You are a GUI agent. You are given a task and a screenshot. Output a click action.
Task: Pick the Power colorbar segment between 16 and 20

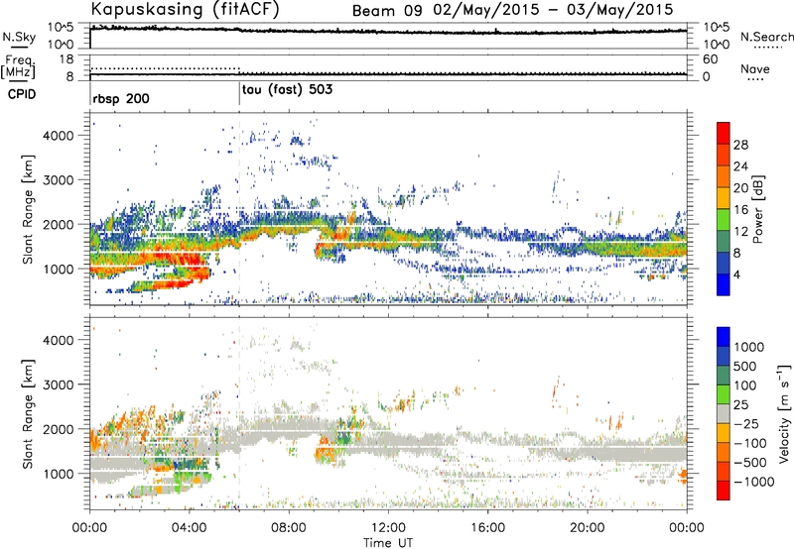click(724, 198)
